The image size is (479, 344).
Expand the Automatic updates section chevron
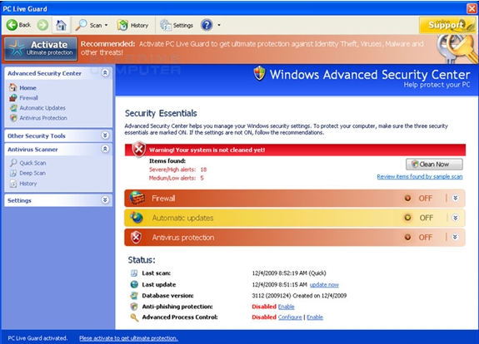point(455,218)
